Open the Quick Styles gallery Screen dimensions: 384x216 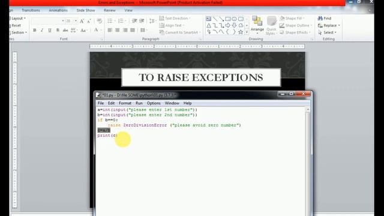pos(271,25)
